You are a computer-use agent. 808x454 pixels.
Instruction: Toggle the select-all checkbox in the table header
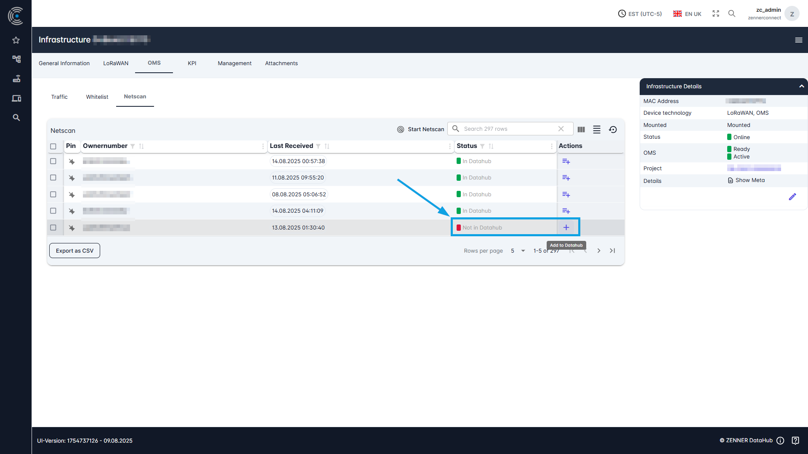pyautogui.click(x=53, y=146)
